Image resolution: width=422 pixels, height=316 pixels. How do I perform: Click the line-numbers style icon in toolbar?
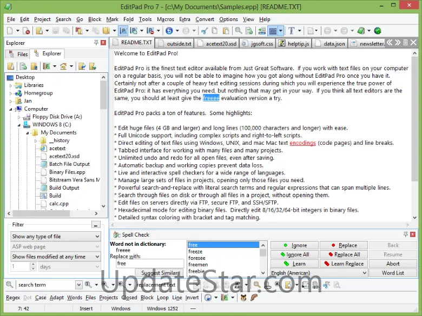click(x=262, y=31)
